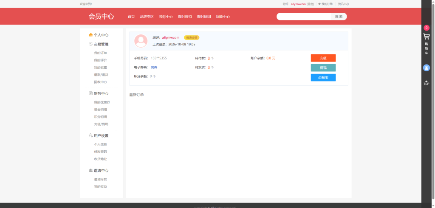Image resolution: width=435 pixels, height=208 pixels.
Task: Click the home icon beside 个人中心
Action: (x=91, y=35)
